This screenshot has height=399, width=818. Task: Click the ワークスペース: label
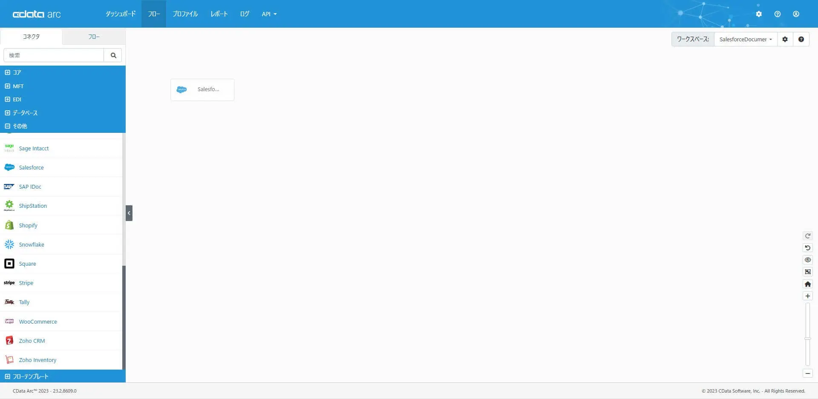[x=693, y=39]
